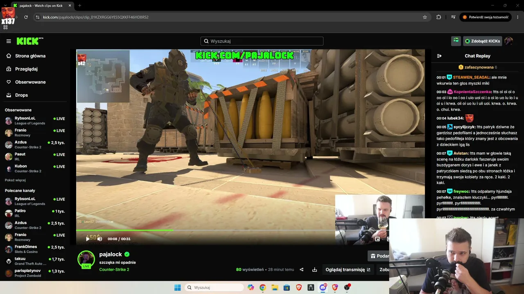The height and width of the screenshot is (294, 524).
Task: Open the Drops page
Action: [x=21, y=95]
